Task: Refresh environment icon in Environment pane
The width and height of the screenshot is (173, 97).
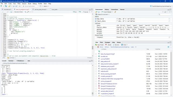Action: click(x=170, y=12)
